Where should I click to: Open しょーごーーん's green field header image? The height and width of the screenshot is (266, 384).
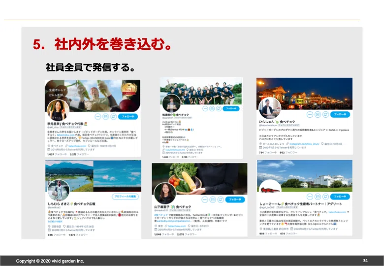tap(305, 176)
